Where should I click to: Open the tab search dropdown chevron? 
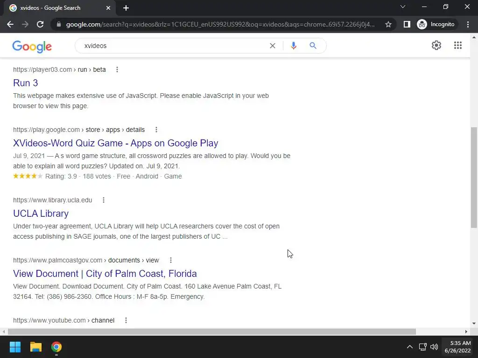click(403, 7)
